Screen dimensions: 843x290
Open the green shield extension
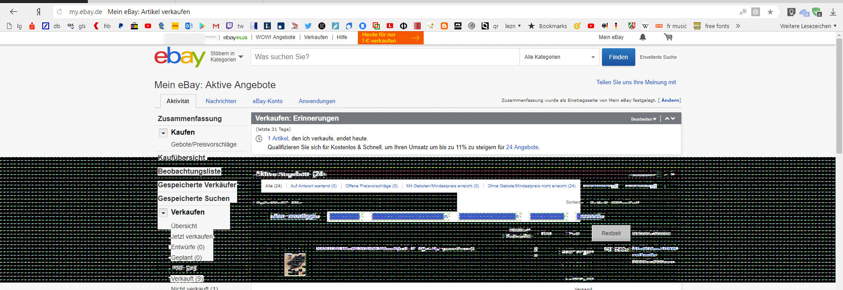point(817,12)
